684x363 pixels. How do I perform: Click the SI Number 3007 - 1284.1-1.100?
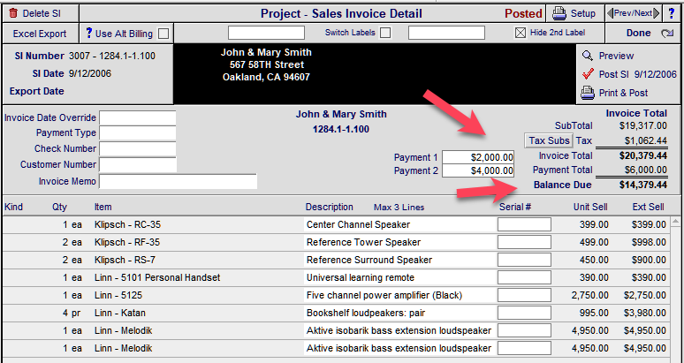(x=112, y=56)
